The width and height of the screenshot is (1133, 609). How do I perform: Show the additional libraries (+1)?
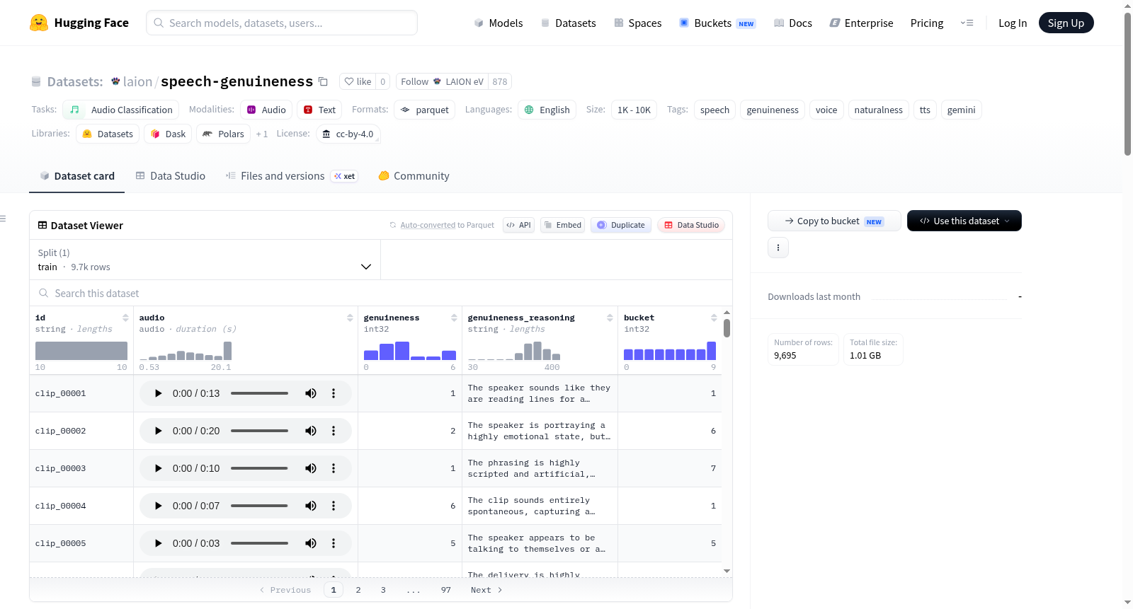262,134
